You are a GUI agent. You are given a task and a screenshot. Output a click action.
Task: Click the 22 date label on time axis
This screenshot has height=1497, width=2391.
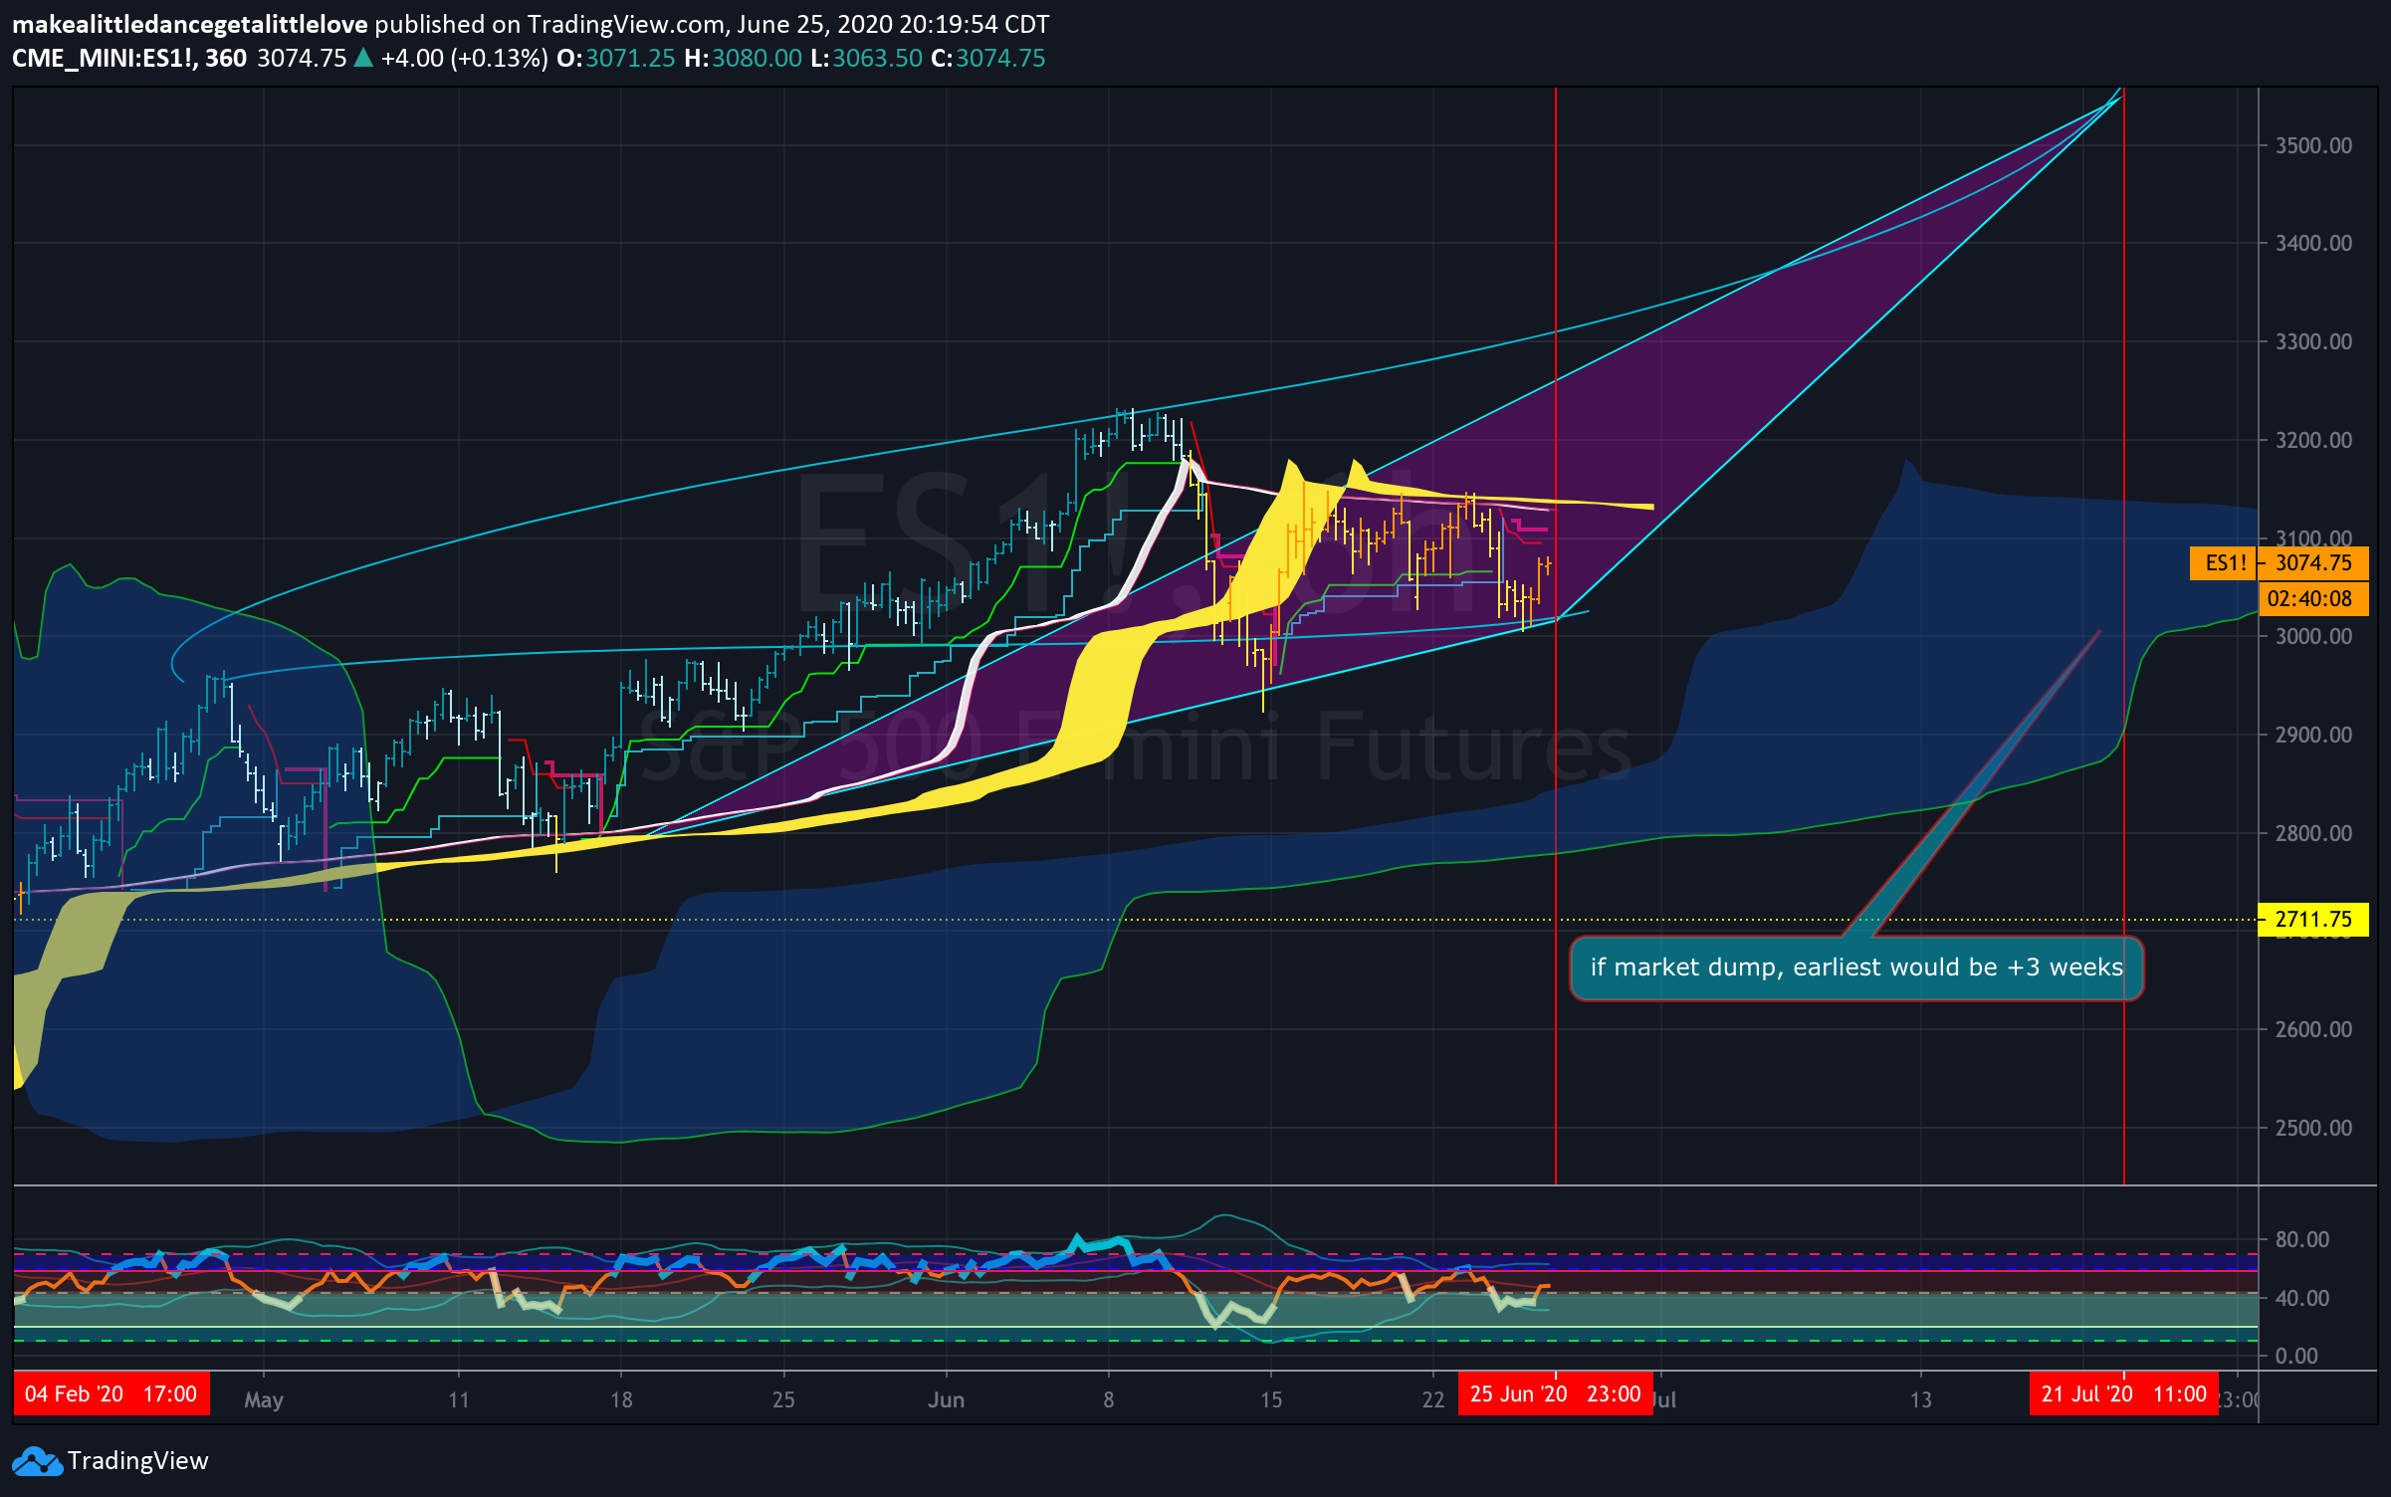click(x=1433, y=1399)
